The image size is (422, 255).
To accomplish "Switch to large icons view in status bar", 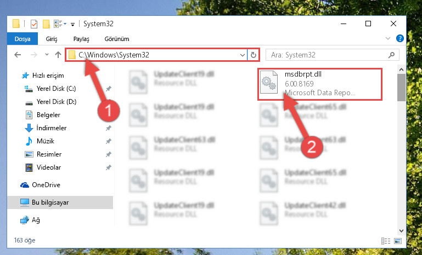I will (x=398, y=241).
